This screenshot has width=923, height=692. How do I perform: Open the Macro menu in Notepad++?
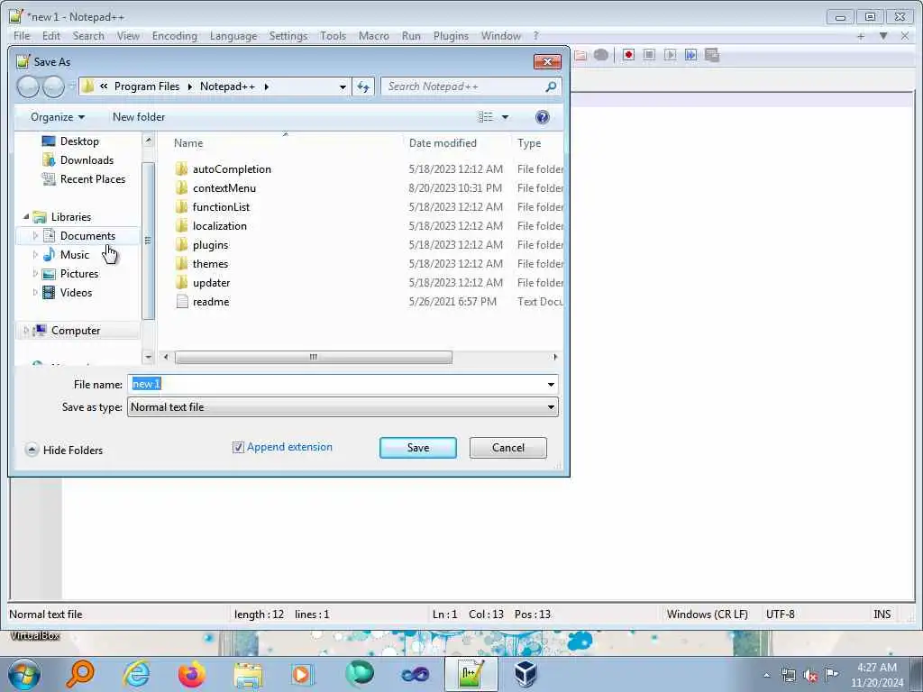374,36
